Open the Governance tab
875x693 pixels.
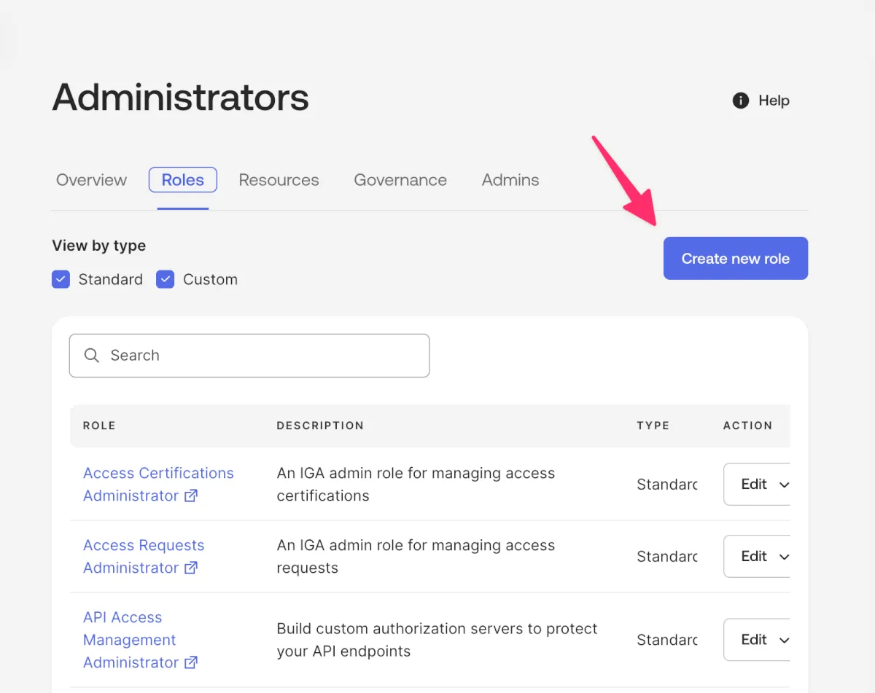point(400,180)
